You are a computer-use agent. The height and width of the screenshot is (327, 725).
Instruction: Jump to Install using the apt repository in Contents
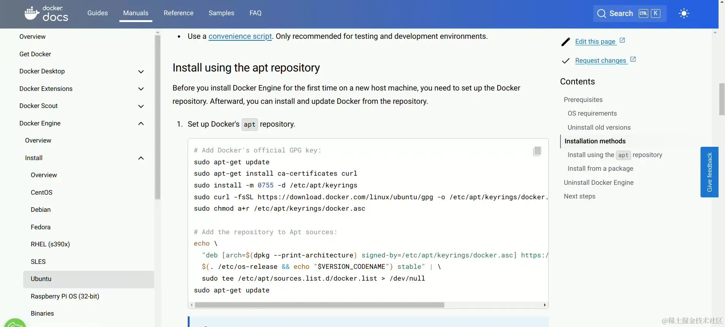615,155
